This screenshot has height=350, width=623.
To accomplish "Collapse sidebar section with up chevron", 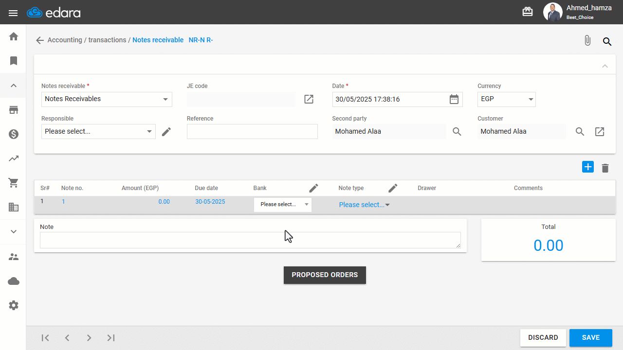I will pyautogui.click(x=14, y=86).
